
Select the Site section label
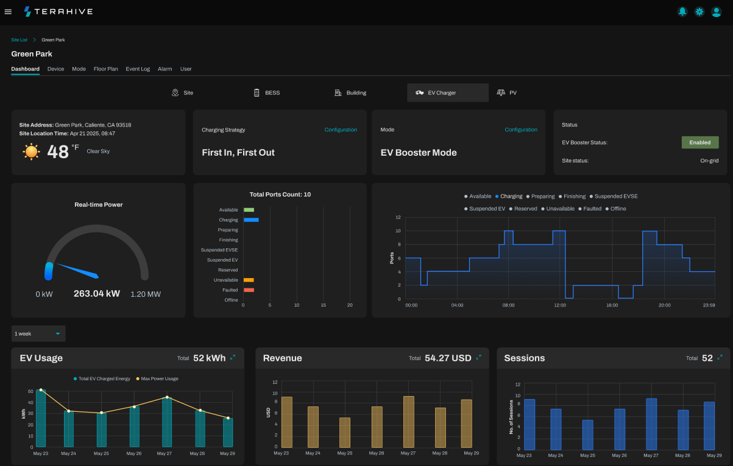click(x=188, y=93)
